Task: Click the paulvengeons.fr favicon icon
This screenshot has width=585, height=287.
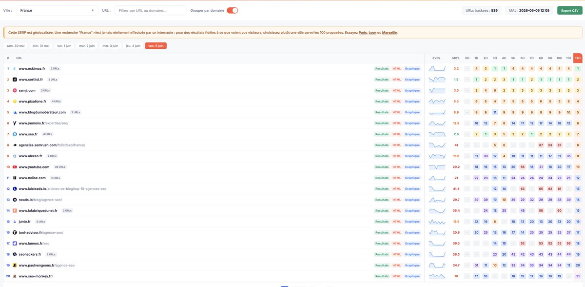Action: pyautogui.click(x=15, y=266)
